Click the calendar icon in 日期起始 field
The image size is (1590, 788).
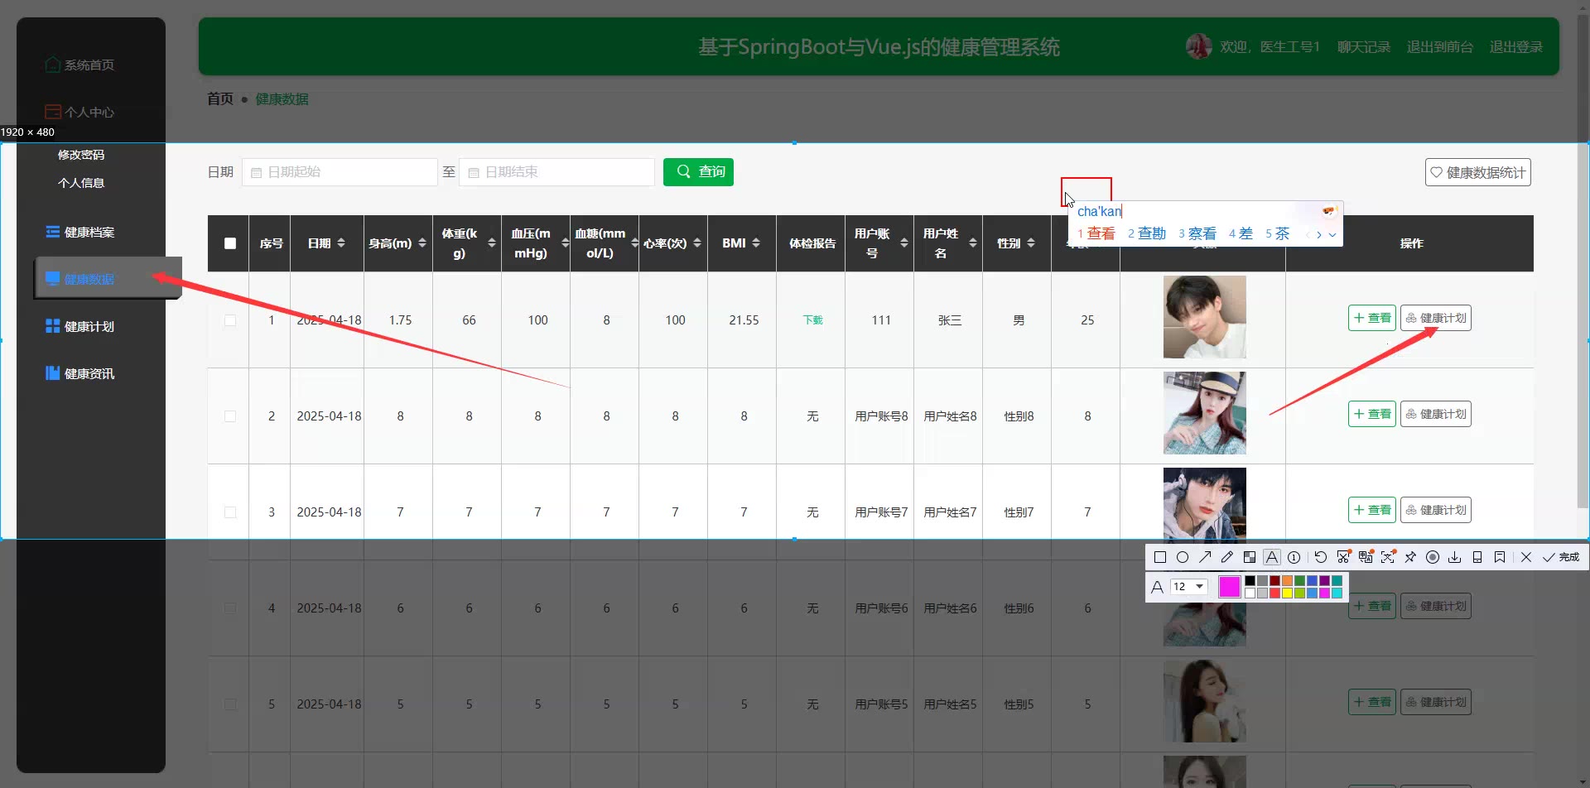(257, 172)
